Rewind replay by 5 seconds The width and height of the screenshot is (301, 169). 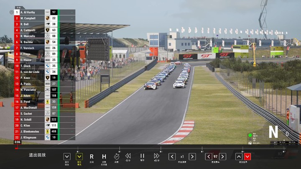[128, 156]
